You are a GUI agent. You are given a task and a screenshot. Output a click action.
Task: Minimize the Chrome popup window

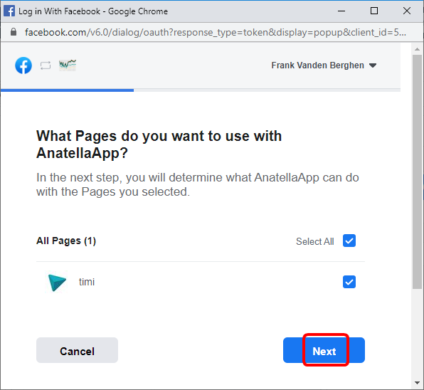pyautogui.click(x=341, y=11)
